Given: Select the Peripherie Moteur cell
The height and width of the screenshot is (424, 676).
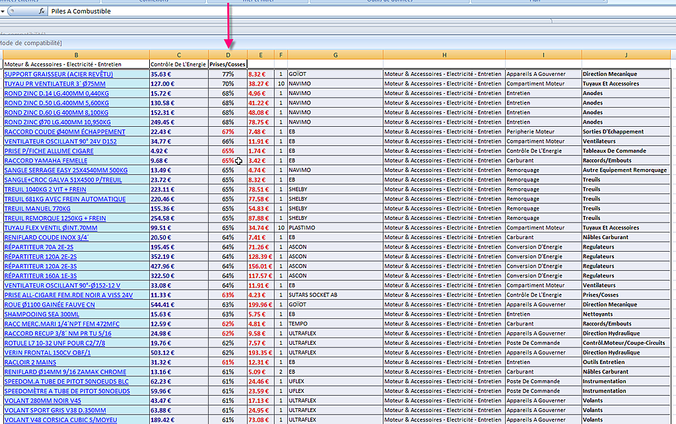Looking at the screenshot, I should (543, 131).
